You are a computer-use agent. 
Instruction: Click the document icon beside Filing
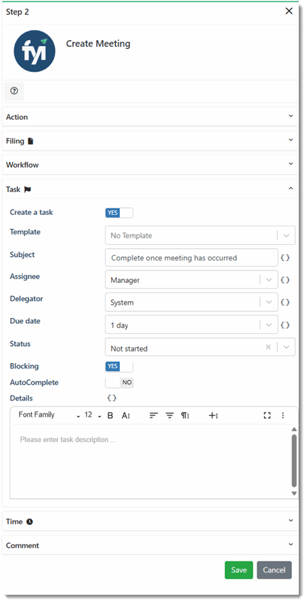click(31, 141)
